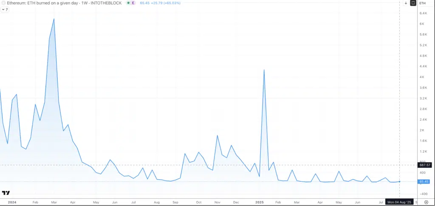Click the green status dot beside the title

(128, 3)
